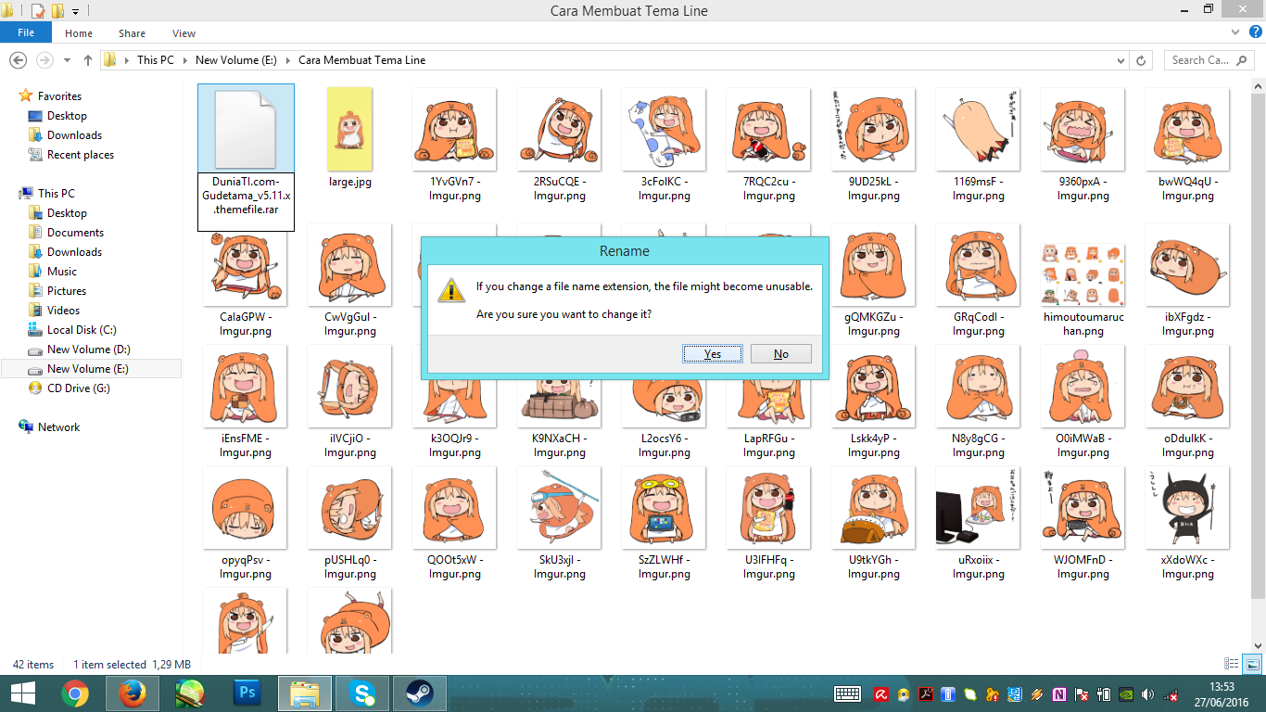Click the battery power tray icon
The height and width of the screenshot is (712, 1266).
(x=1103, y=694)
